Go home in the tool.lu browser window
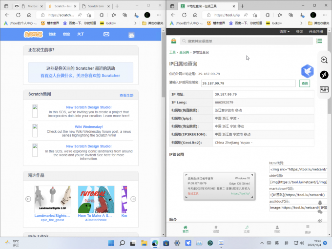 [195, 15]
